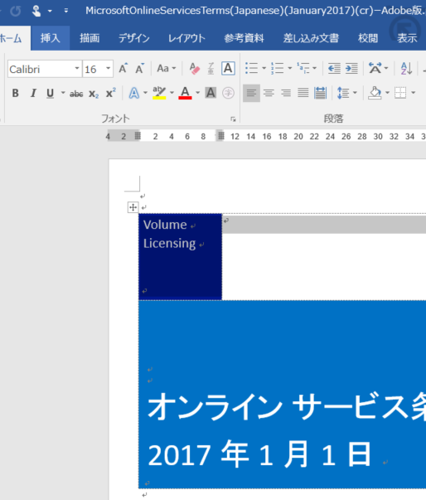The width and height of the screenshot is (426, 500).
Task: Clear all formatting eraser icon
Action: 195,68
